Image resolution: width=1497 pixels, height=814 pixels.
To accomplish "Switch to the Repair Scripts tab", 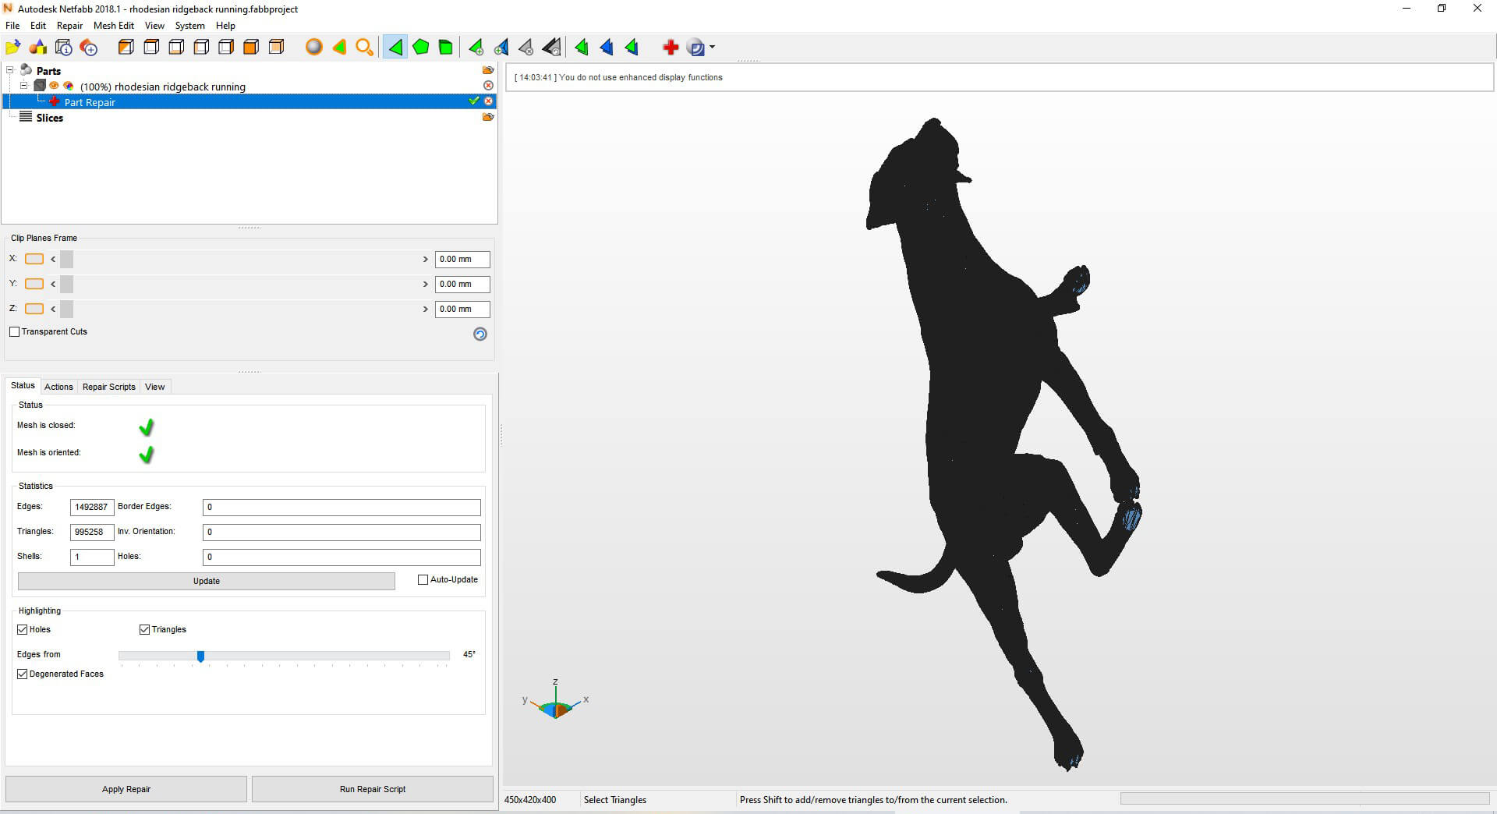I will 108,387.
